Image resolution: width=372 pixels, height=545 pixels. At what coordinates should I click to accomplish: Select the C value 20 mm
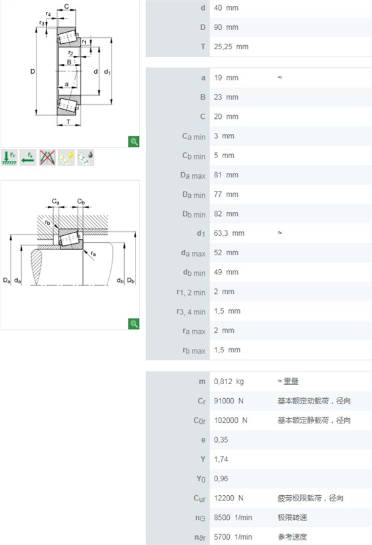pyautogui.click(x=226, y=116)
